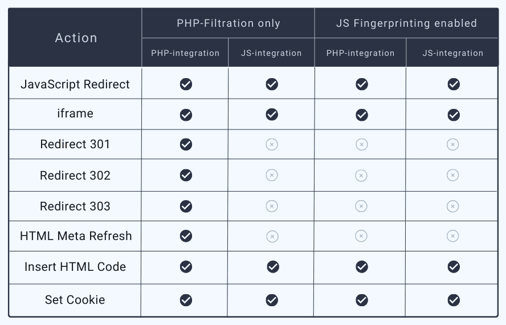Select the PHP-Filtration only header
Screen dimensions: 506x325
coord(228,23)
